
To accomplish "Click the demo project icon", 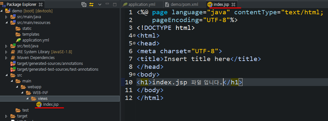I will [8, 11].
